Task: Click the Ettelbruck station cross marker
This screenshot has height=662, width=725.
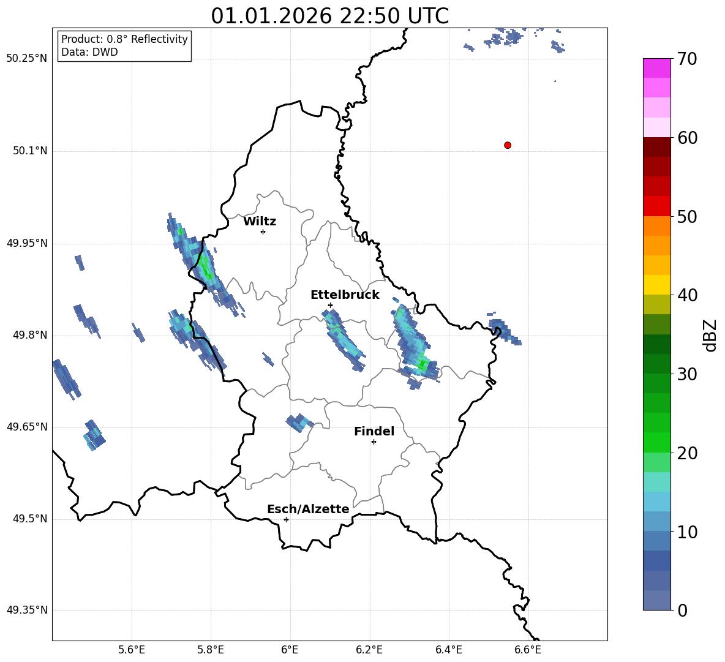Action: click(330, 305)
